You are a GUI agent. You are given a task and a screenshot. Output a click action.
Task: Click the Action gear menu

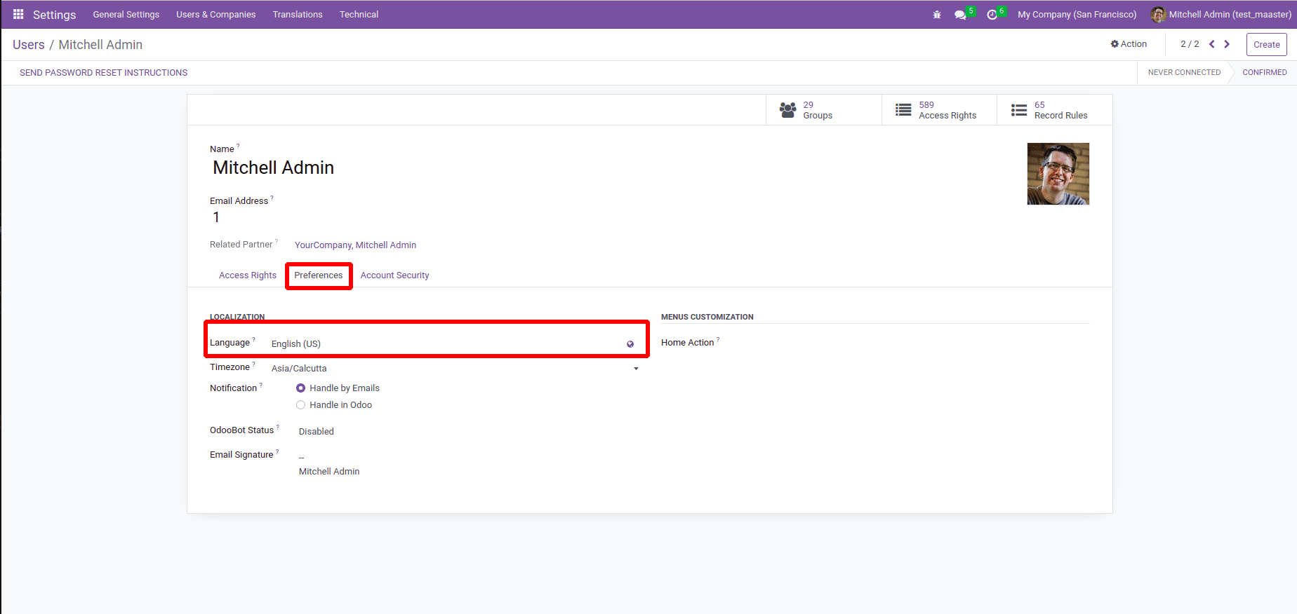1129,44
